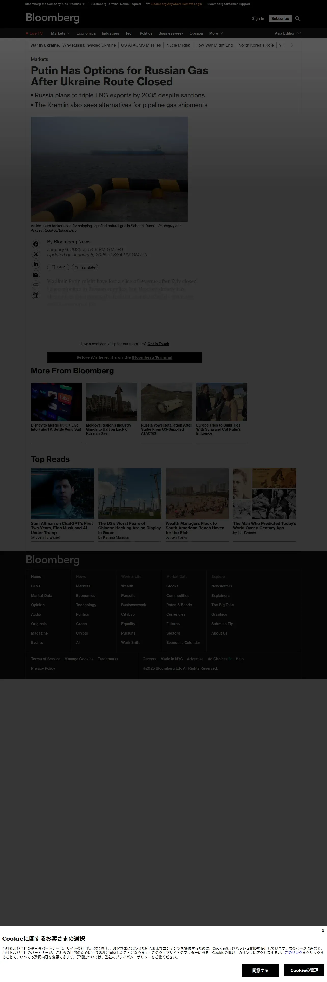Open Chinese Hacking in Guam headline

tap(129, 528)
